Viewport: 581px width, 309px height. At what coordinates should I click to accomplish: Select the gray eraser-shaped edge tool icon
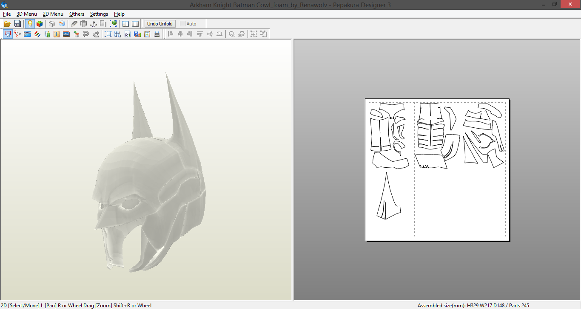click(74, 24)
